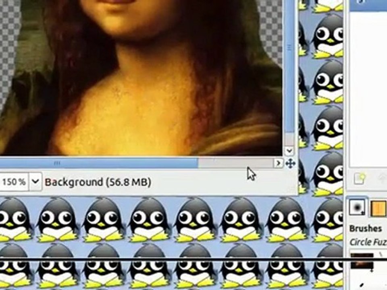The width and height of the screenshot is (387, 290).
Task: Click the Mona Lisa image canvas
Action: (x=141, y=78)
